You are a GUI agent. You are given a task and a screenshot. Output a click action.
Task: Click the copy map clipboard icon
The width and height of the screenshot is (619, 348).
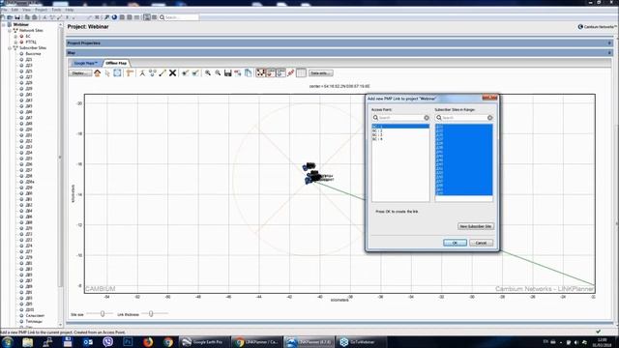(248, 73)
